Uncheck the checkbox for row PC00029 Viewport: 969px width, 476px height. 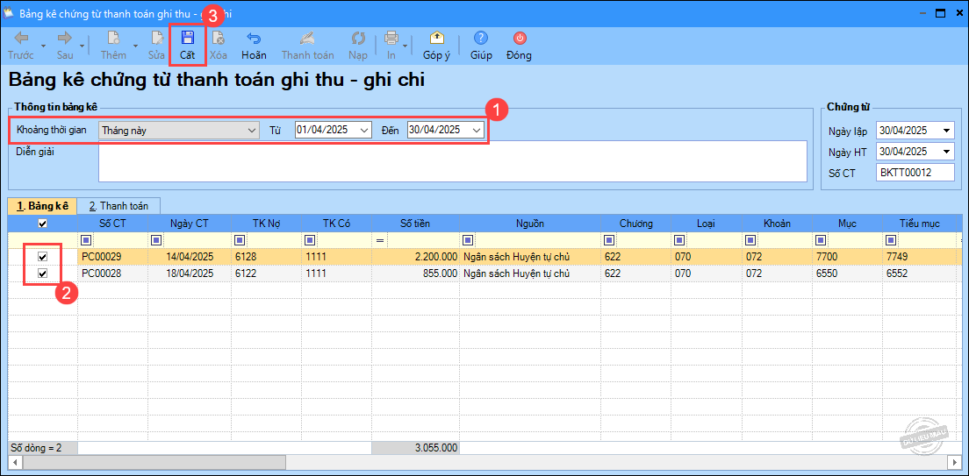point(43,256)
